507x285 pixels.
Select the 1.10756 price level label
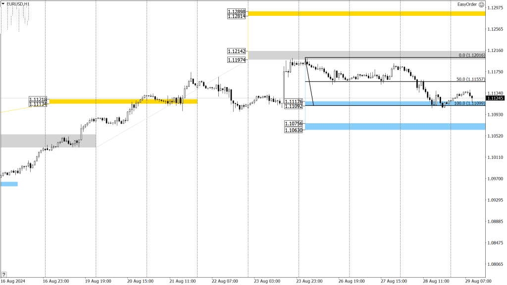(294, 123)
